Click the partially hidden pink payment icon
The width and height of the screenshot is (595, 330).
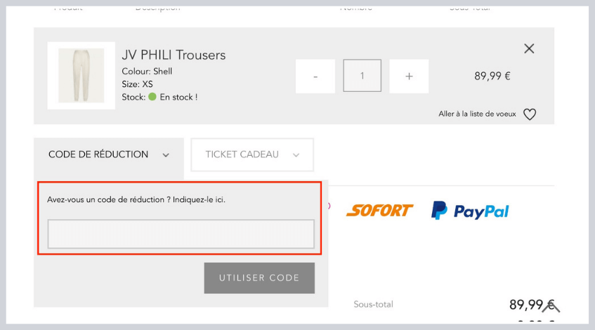(329, 206)
